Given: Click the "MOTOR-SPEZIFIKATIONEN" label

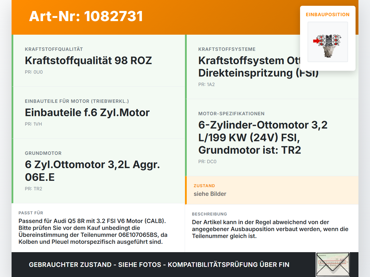Looking at the screenshot, I should pyautogui.click(x=231, y=114).
